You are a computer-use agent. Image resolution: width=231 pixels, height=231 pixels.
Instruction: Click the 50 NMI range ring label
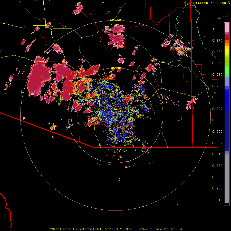[x=115, y=68]
